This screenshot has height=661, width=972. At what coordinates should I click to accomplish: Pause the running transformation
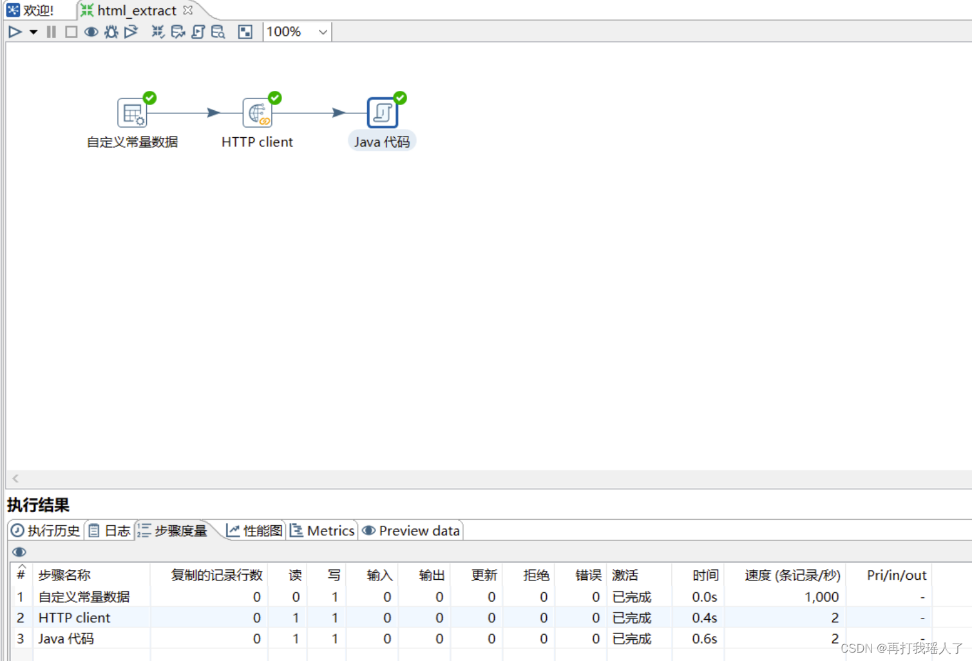[x=51, y=32]
